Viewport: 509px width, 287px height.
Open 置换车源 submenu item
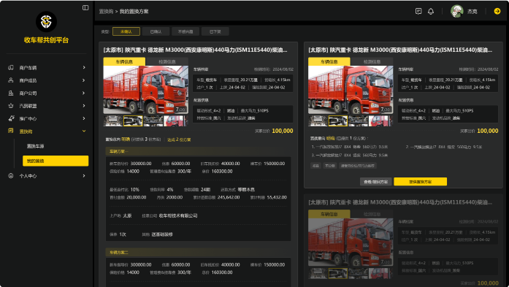[x=35, y=146]
